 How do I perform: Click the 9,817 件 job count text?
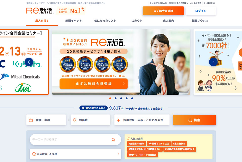coord(116,108)
